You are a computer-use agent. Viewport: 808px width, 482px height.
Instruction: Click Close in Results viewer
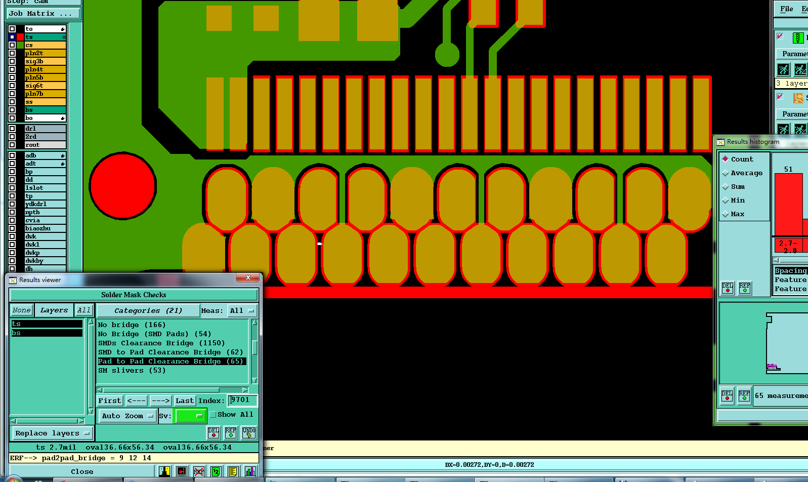pos(82,471)
